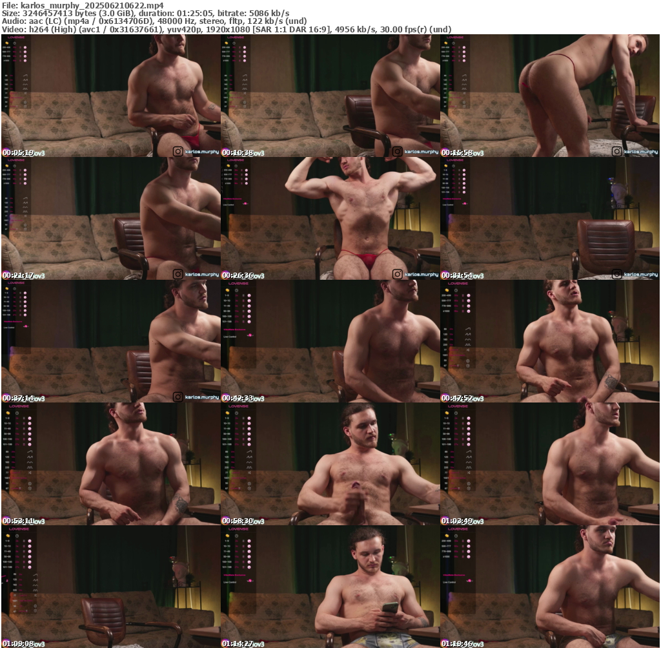Select the frame timestamped 00:10:38

(x=330, y=96)
